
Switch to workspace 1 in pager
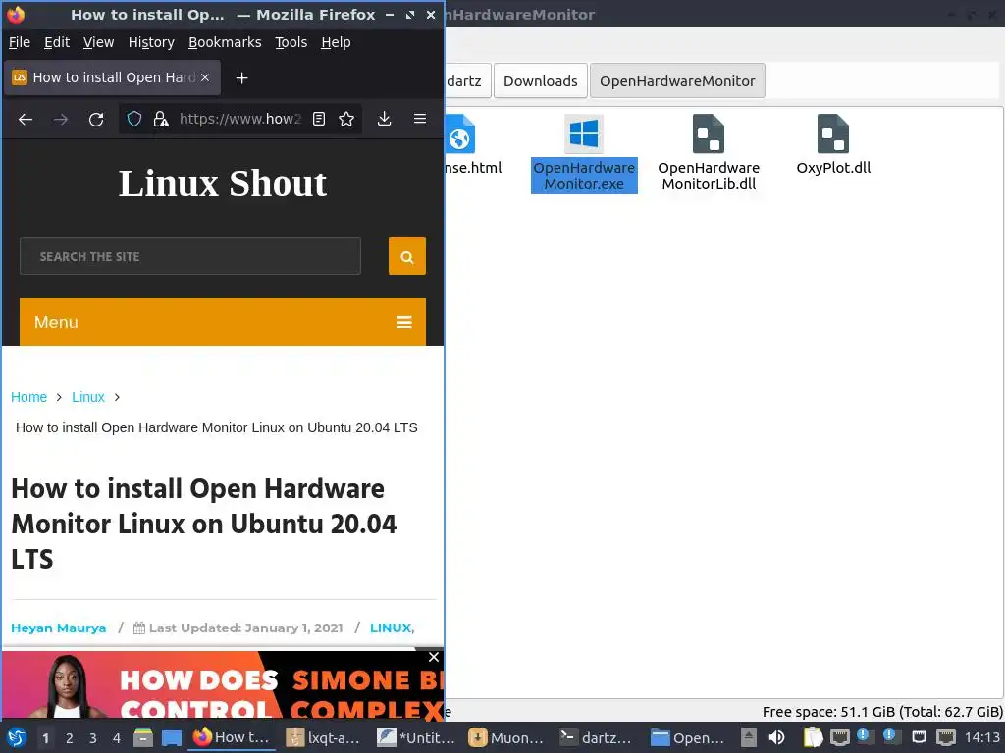click(x=45, y=738)
